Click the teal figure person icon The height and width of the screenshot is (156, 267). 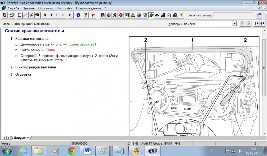(115, 15)
